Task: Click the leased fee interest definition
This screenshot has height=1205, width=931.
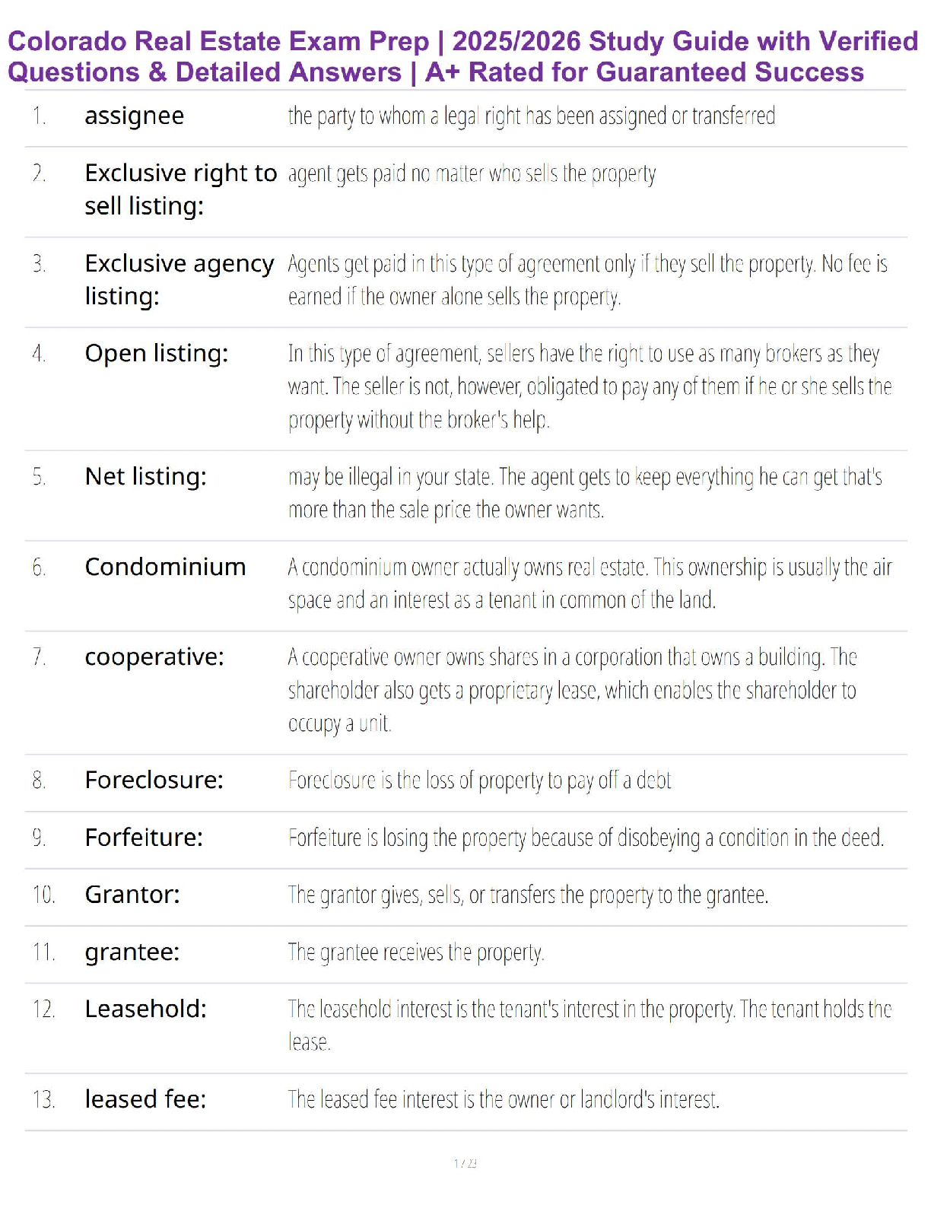Action: 503,1100
